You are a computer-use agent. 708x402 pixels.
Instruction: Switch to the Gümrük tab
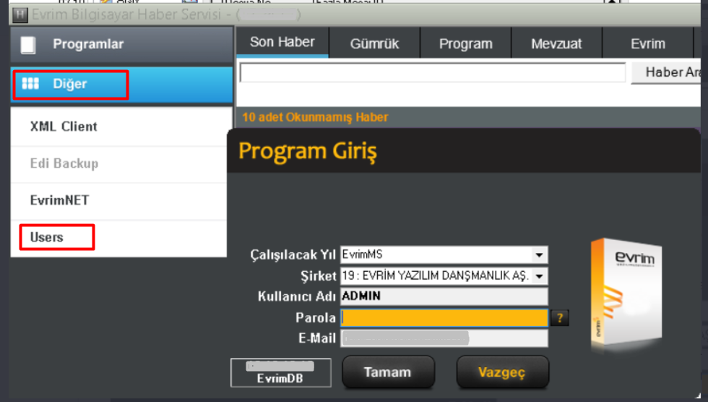click(375, 44)
